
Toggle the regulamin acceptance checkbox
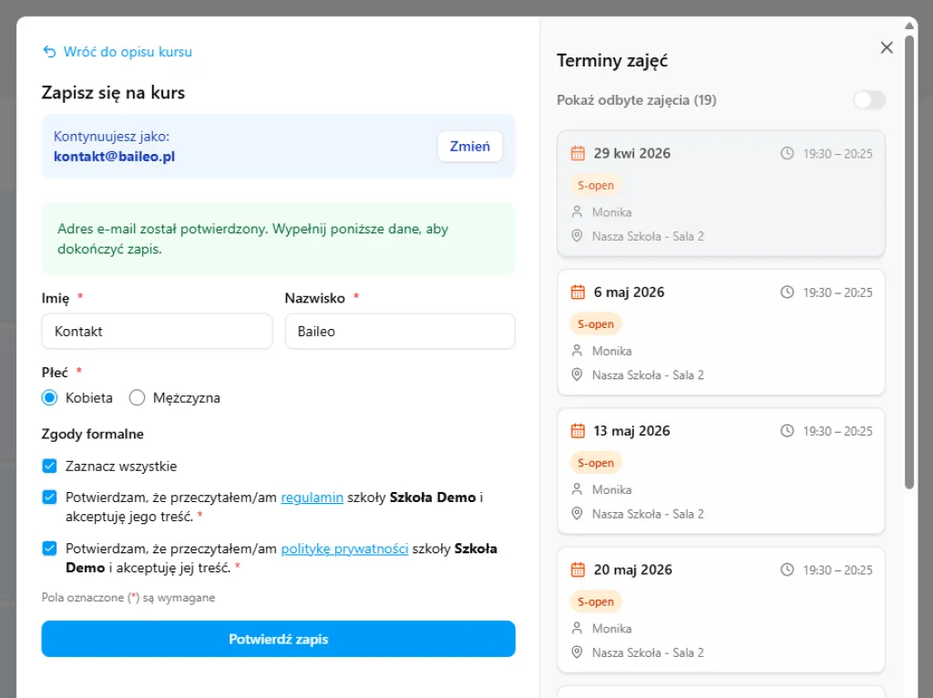pos(49,497)
